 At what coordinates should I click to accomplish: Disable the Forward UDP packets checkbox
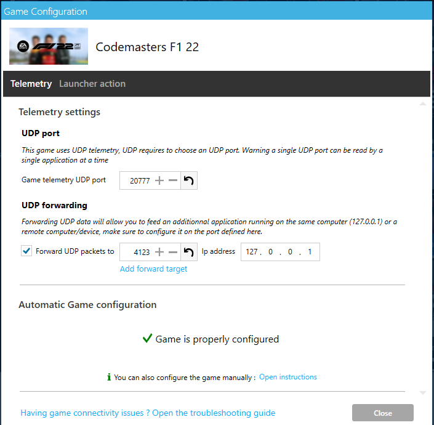pos(26,251)
